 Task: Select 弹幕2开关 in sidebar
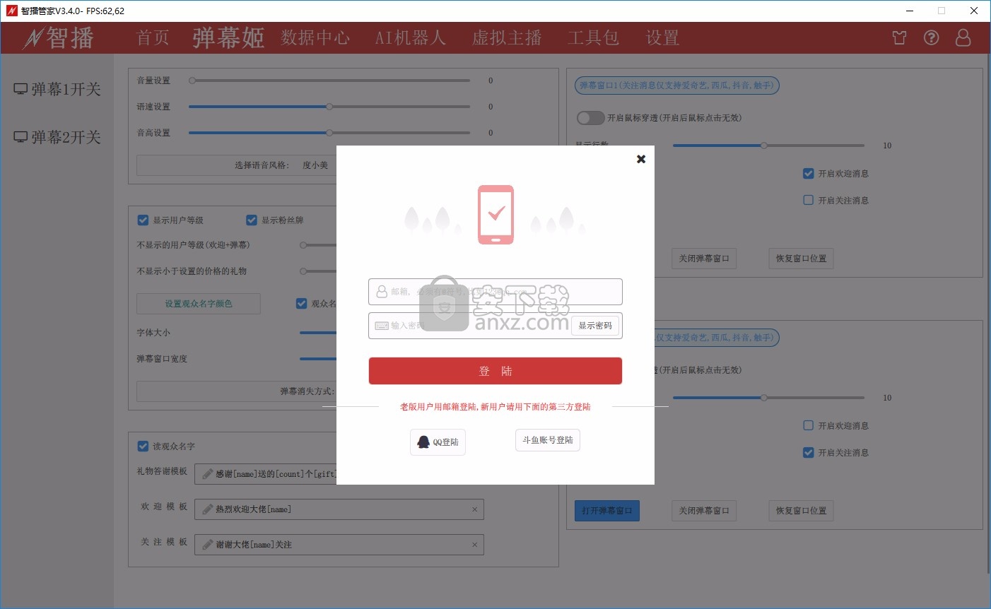coord(57,137)
